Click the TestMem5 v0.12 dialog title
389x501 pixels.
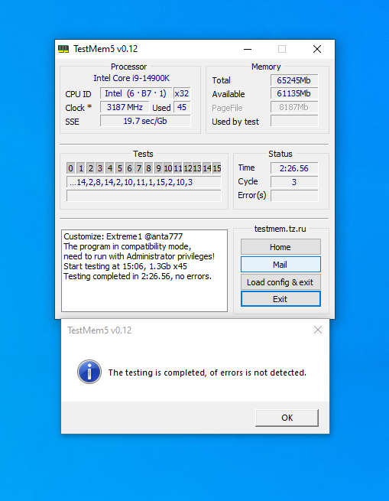[99, 330]
